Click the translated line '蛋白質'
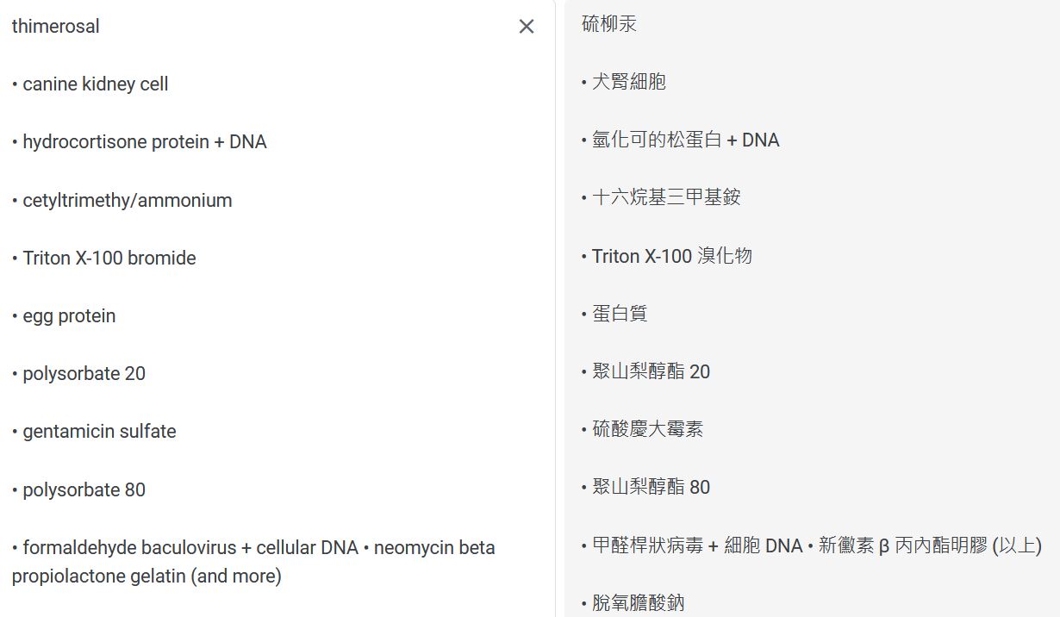Viewport: 1060px width, 617px height. click(620, 314)
